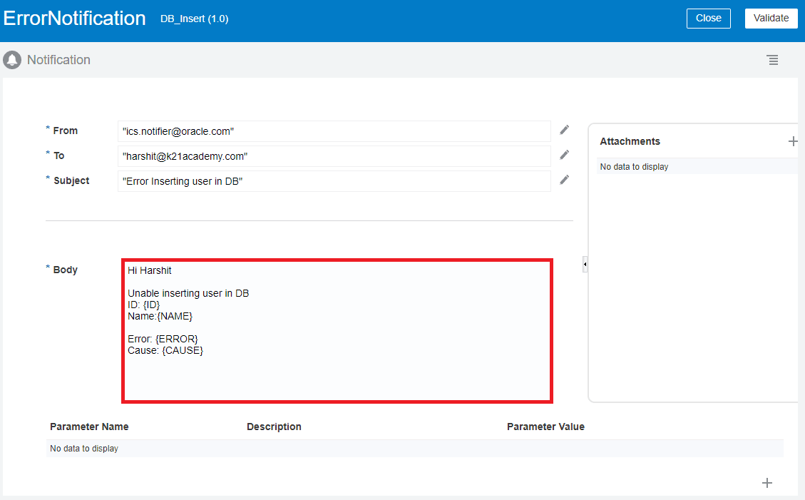Viewport: 805px width, 500px height.
Task: Click the ErrorNotification title
Action: tap(74, 18)
